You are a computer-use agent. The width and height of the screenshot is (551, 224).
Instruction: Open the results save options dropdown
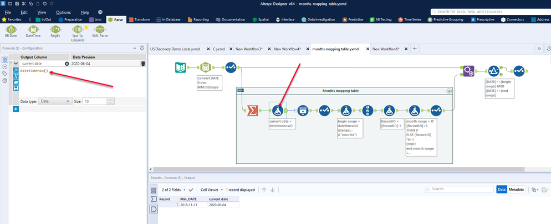(545, 190)
